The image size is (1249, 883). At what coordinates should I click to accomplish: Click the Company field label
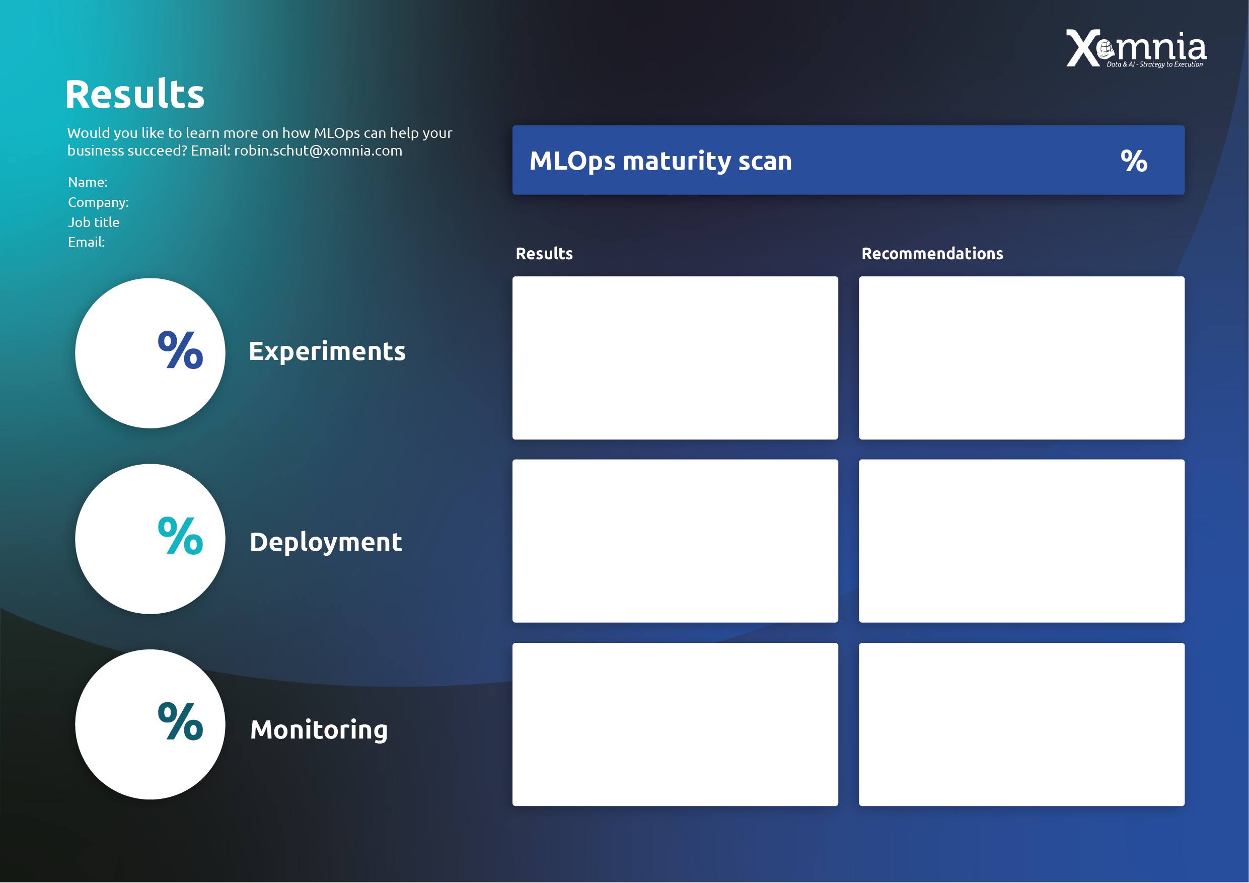pyautogui.click(x=99, y=202)
